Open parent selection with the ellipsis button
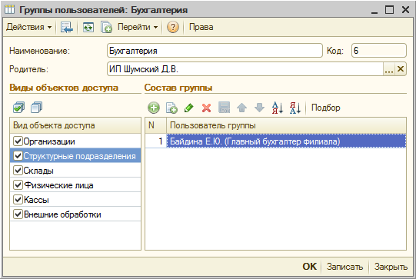 [389, 69]
